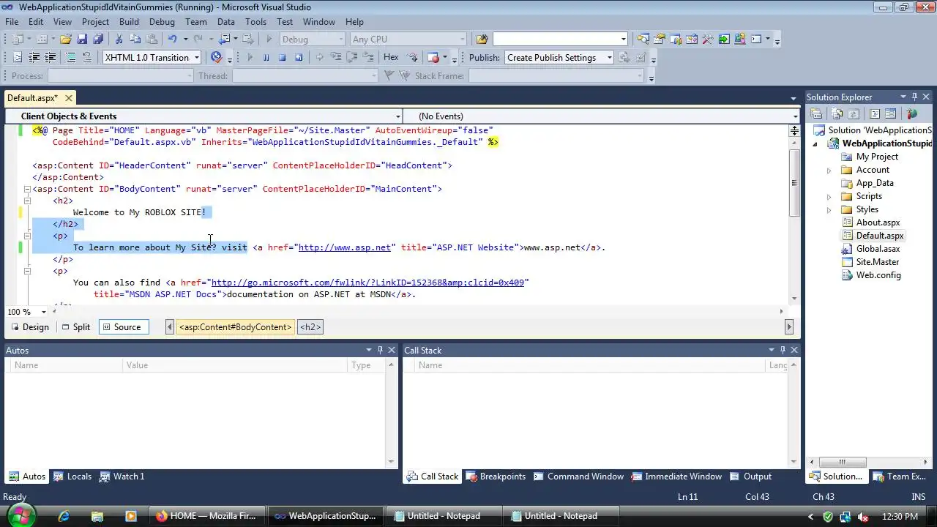Viewport: 937px width, 527px height.
Task: Open the Debug menu
Action: pyautogui.click(x=162, y=22)
